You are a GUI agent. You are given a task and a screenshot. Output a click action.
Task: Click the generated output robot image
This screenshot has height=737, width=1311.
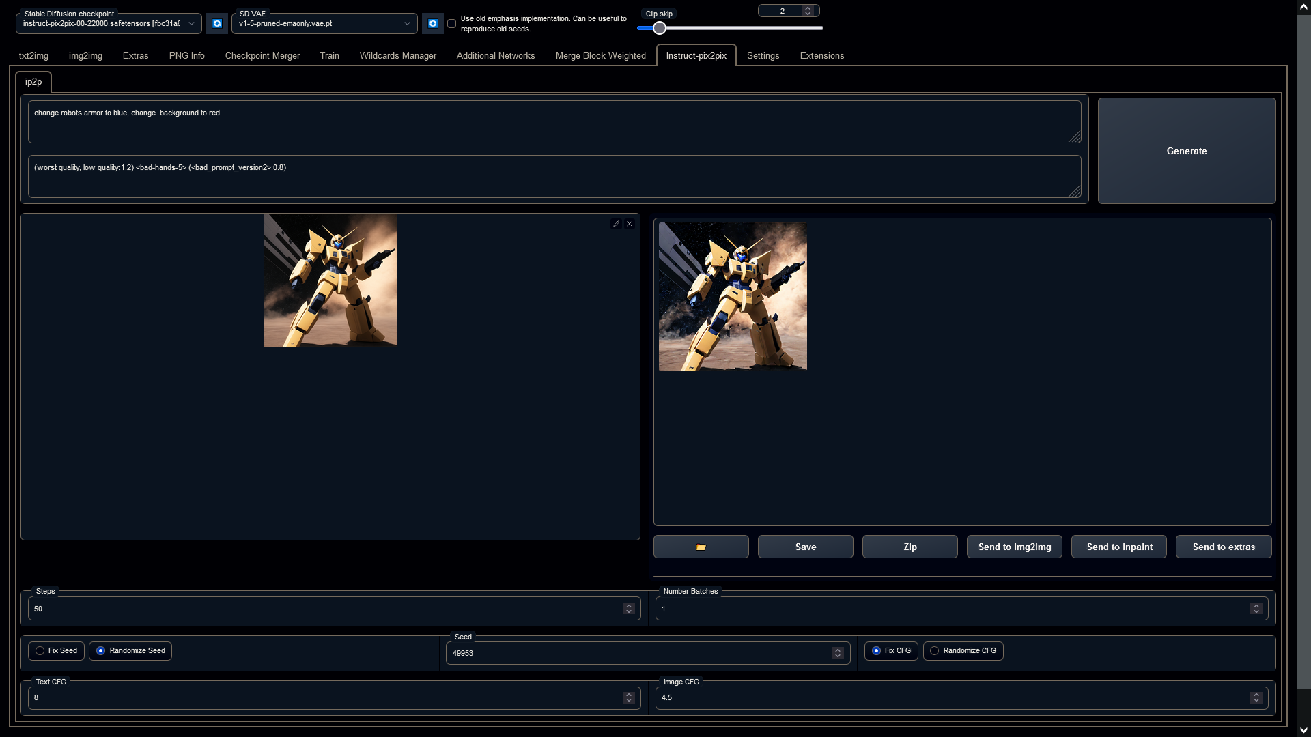click(x=733, y=297)
